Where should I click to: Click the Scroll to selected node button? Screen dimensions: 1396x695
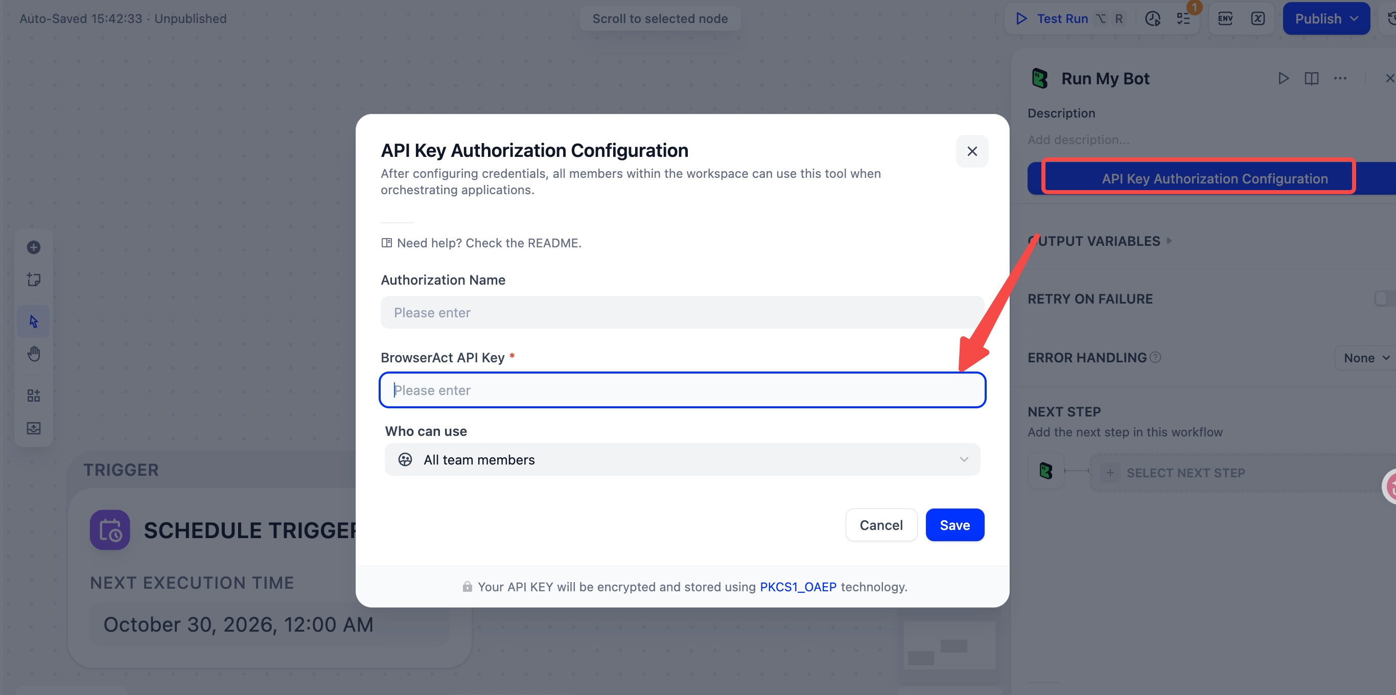point(660,19)
